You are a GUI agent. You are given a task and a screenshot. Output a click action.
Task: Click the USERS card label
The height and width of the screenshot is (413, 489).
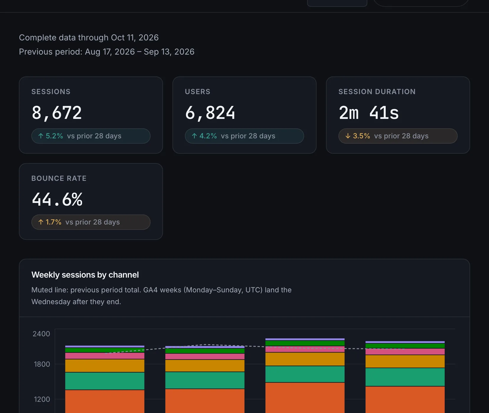click(x=198, y=92)
